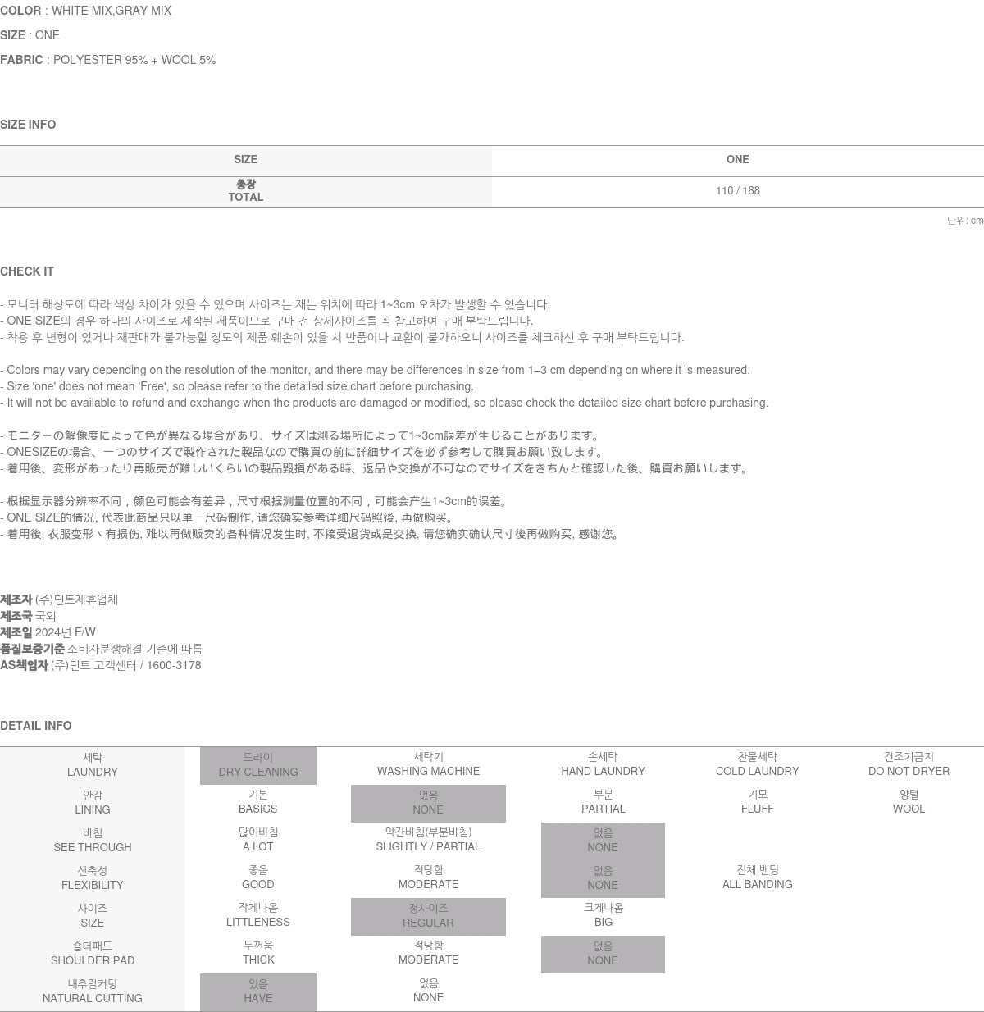Click the CHECK IT heading

[27, 271]
